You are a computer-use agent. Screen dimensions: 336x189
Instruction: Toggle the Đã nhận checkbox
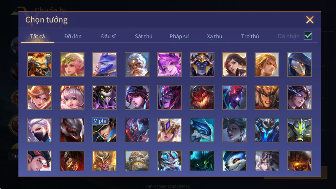click(308, 36)
